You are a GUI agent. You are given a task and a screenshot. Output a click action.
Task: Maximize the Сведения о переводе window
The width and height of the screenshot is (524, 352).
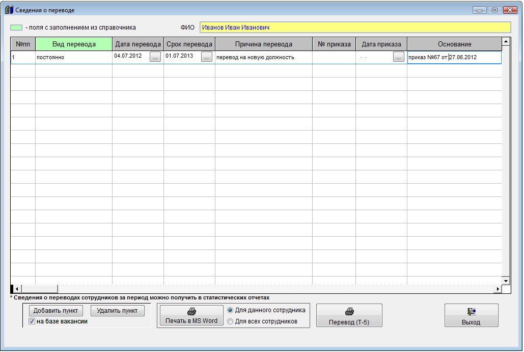pyautogui.click(x=494, y=10)
